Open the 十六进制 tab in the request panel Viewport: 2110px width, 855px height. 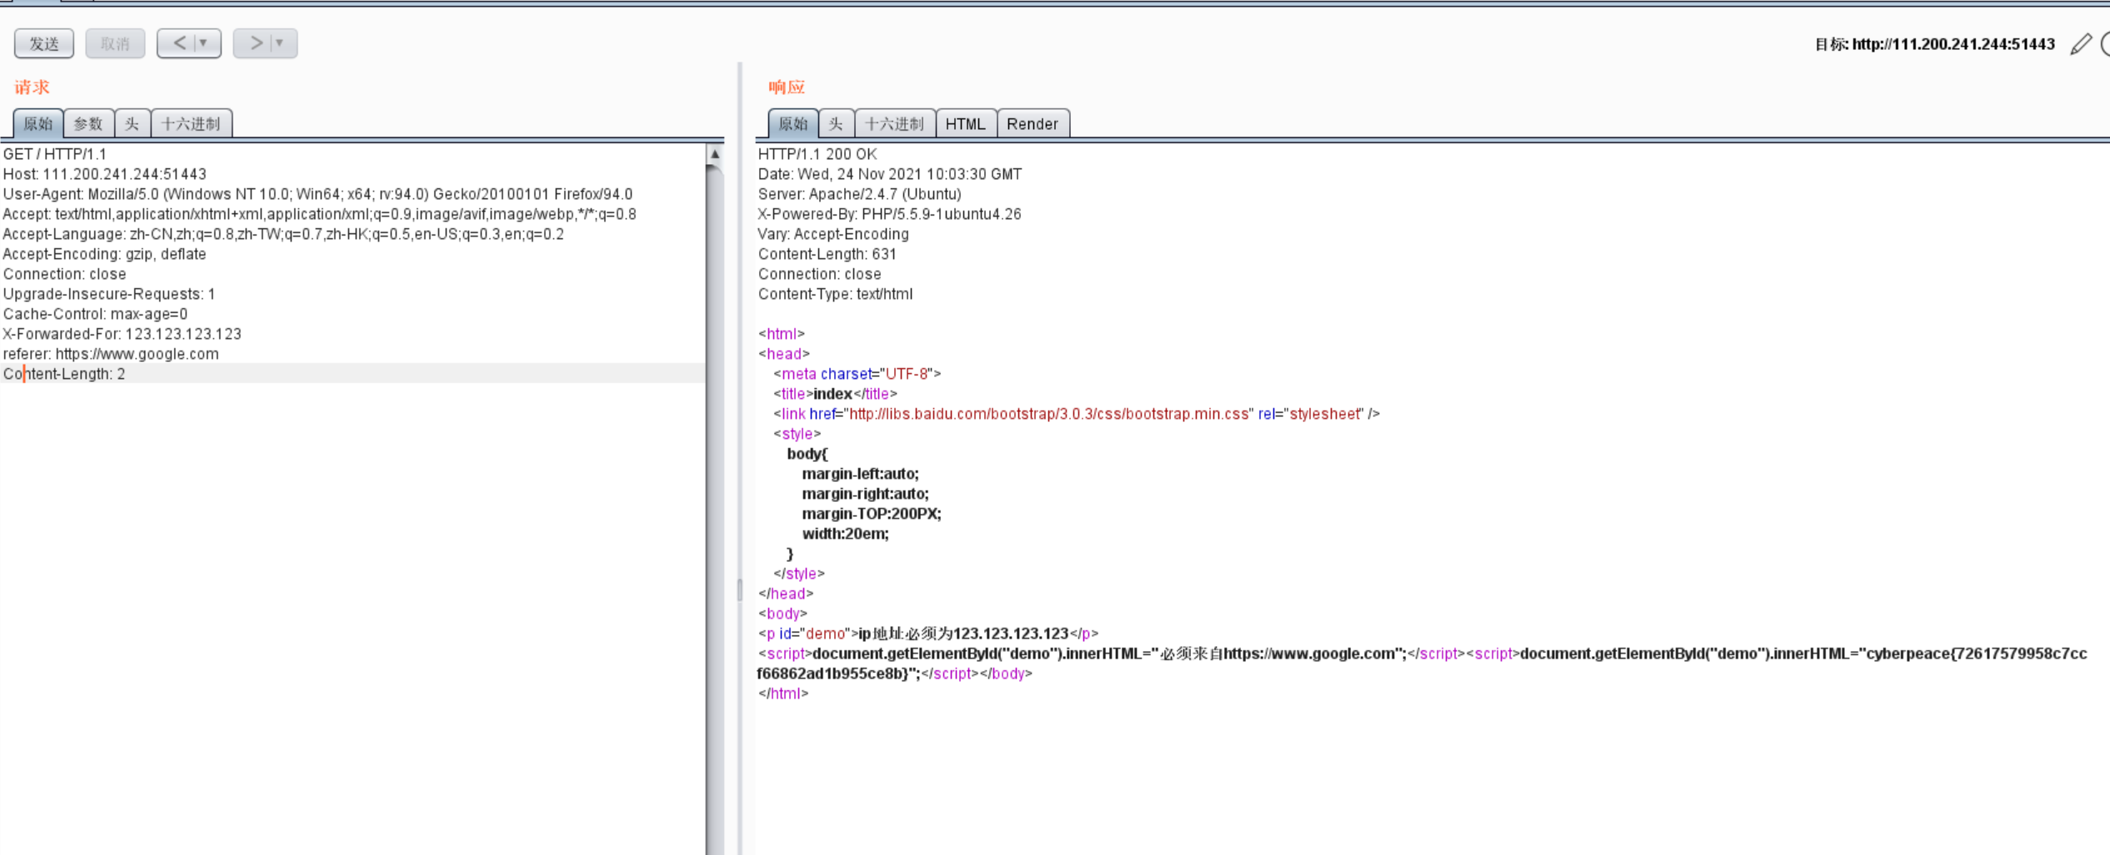(192, 123)
